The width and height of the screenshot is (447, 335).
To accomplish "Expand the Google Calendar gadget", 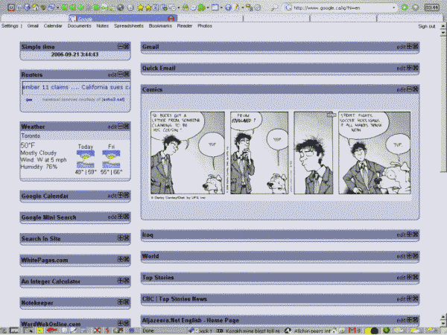I will 121,195.
